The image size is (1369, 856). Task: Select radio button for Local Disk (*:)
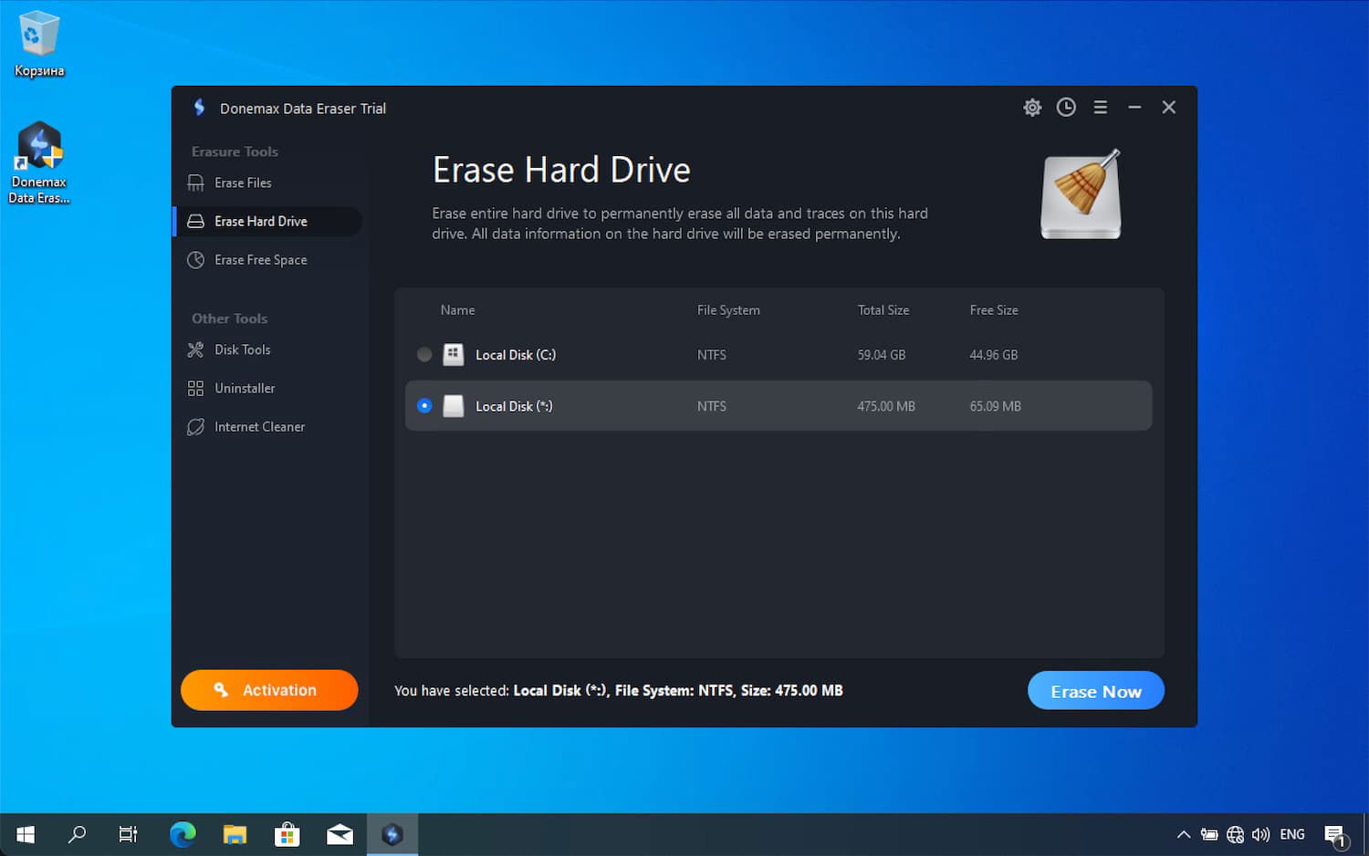tap(424, 405)
